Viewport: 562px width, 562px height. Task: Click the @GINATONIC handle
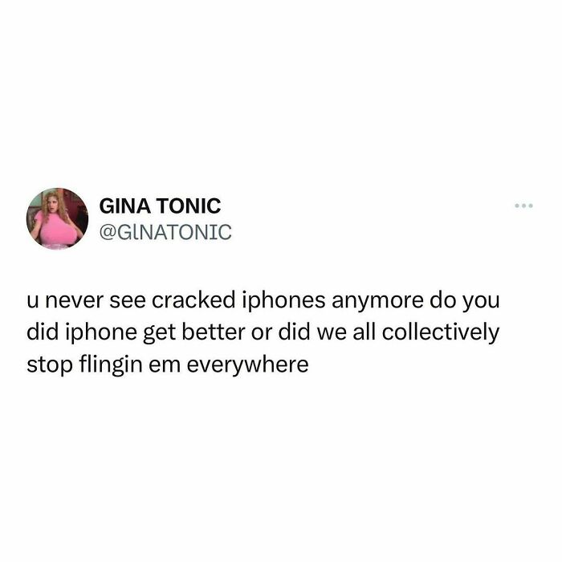tap(165, 232)
